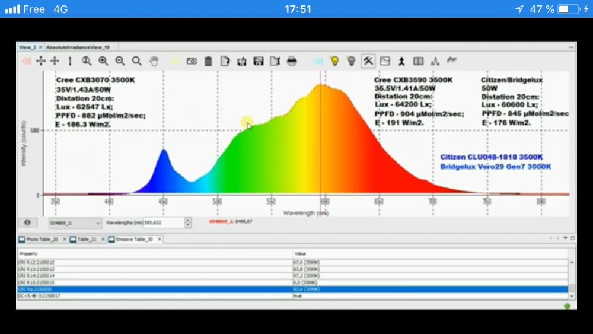Click the copy to clipboard page icon
The image size is (593, 334).
[225, 61]
